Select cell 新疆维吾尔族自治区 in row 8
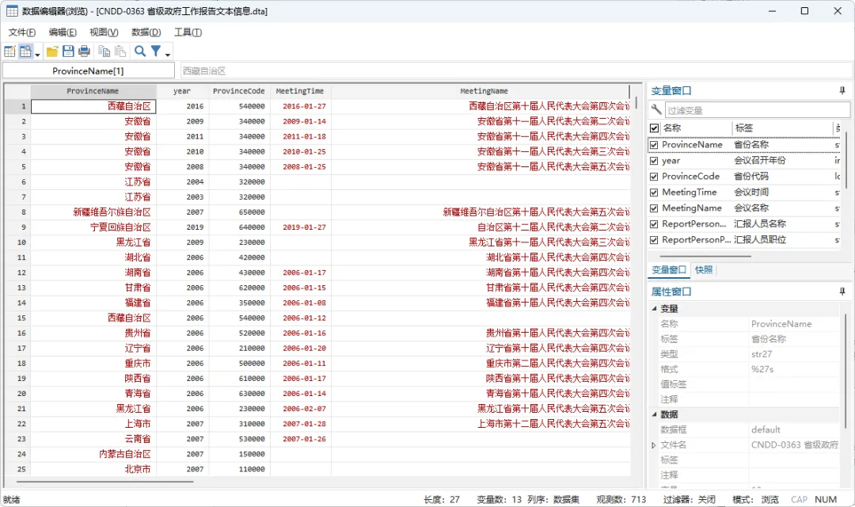 click(93, 212)
